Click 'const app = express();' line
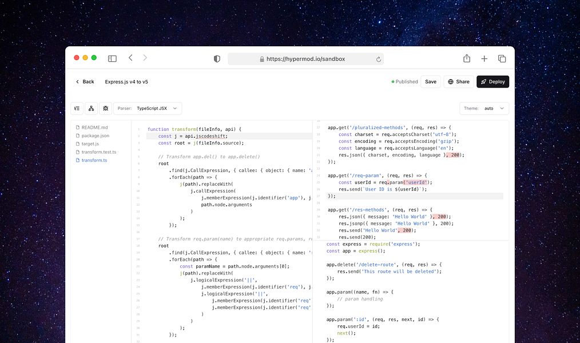580x343 pixels. (x=355, y=251)
